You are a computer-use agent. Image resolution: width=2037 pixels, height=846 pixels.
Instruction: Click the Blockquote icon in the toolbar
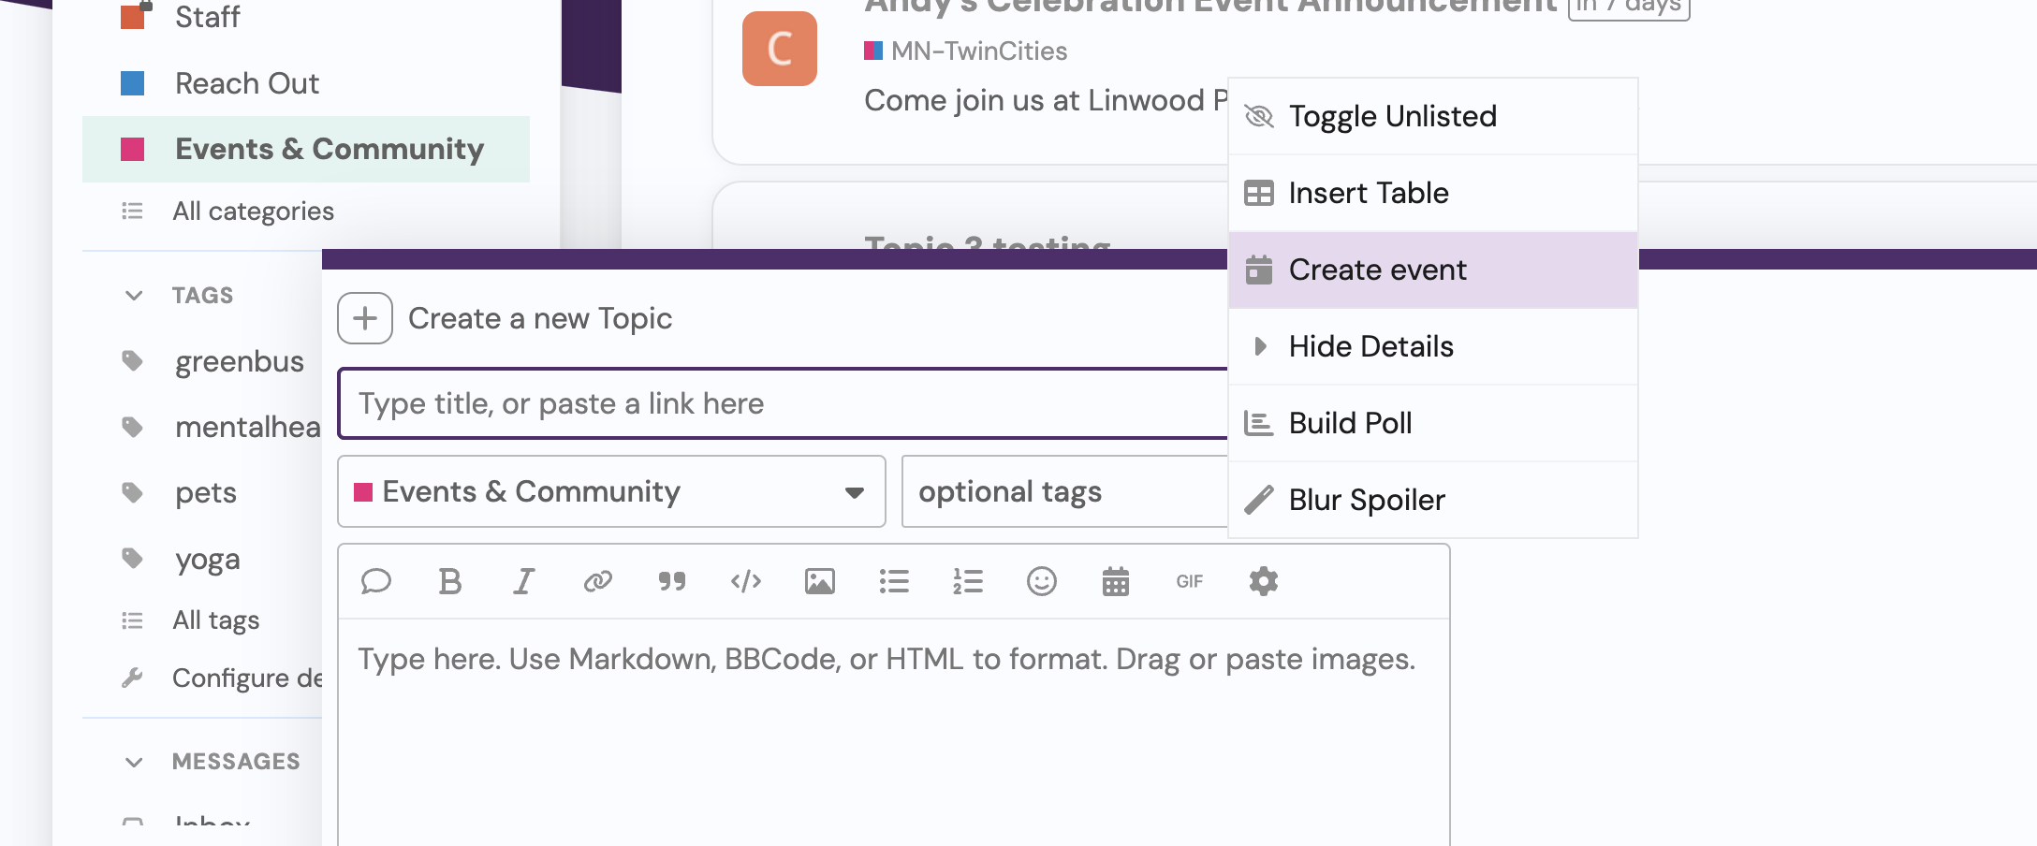pos(671,581)
